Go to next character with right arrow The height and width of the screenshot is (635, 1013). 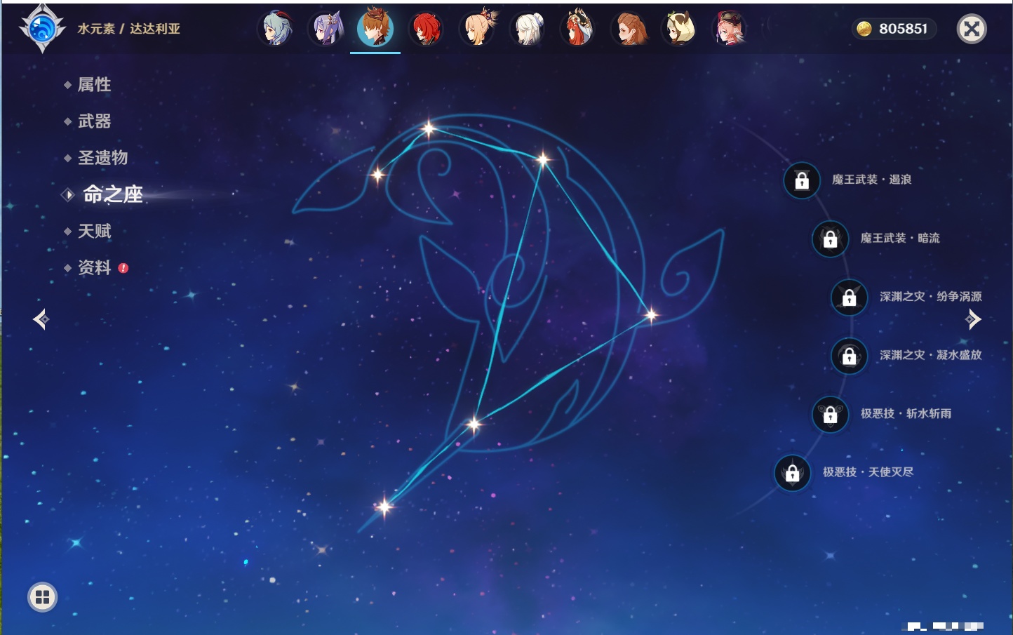(973, 319)
